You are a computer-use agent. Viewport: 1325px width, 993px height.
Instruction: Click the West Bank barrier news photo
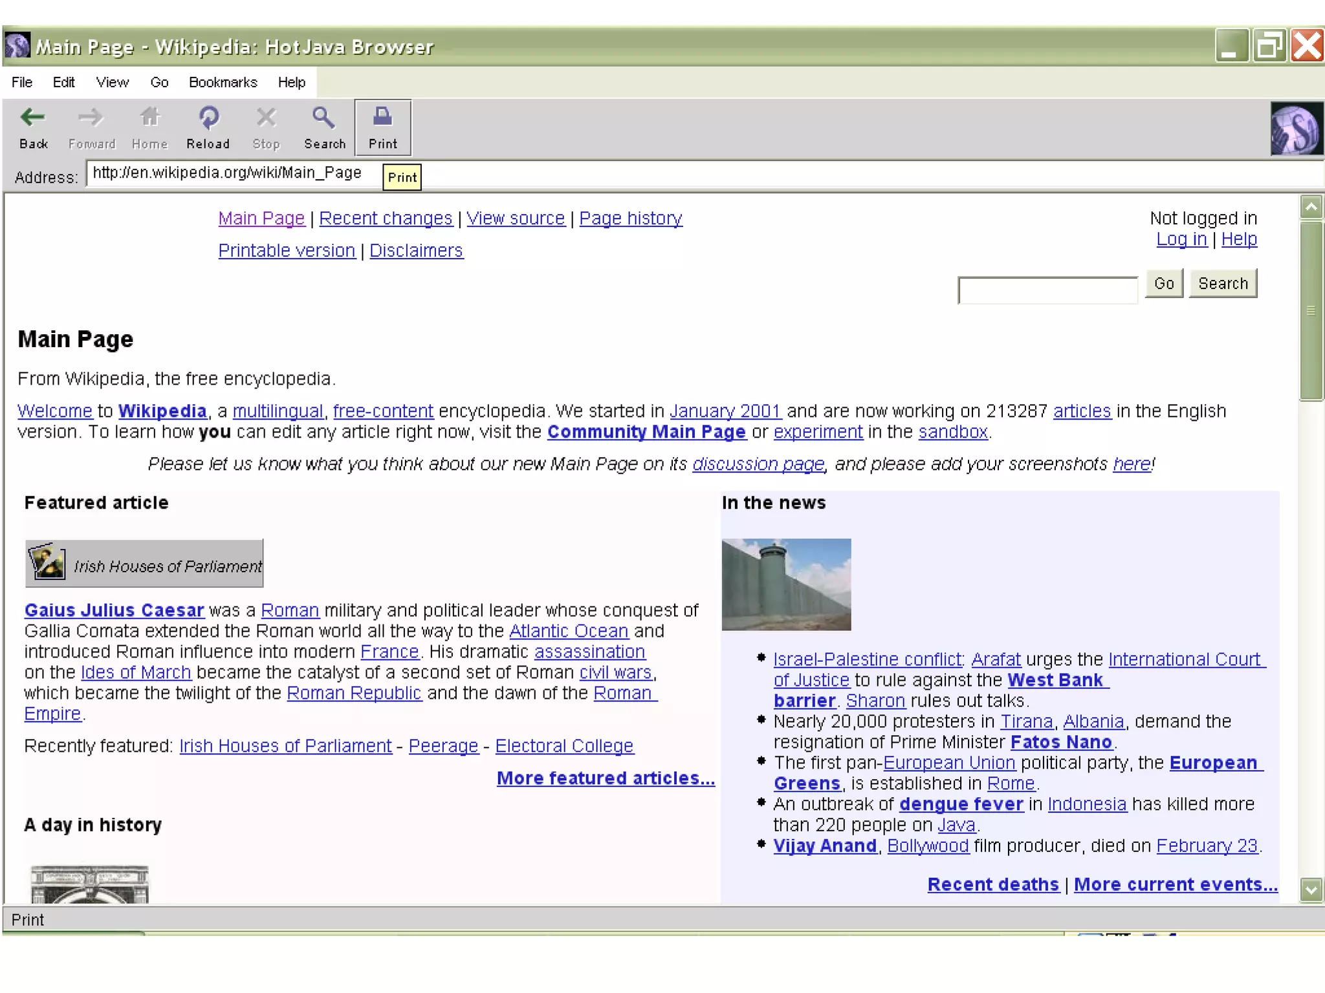[786, 584]
